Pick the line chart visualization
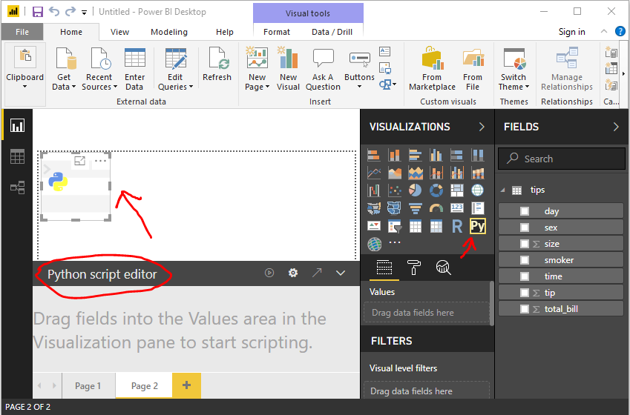The image size is (630, 415). pos(374,173)
